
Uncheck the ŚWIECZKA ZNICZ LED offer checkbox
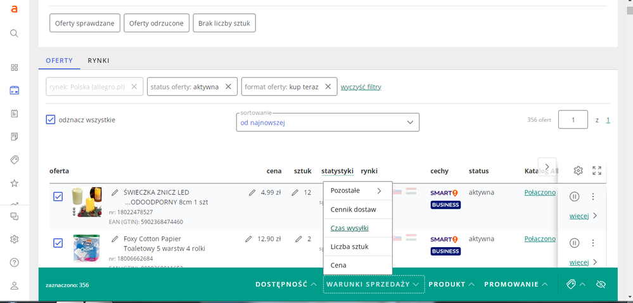click(58, 197)
